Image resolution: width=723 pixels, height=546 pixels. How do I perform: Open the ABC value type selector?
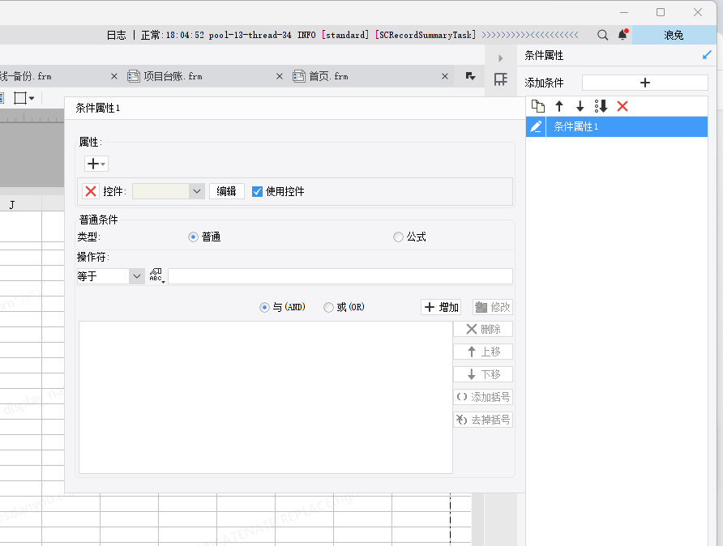(x=156, y=276)
